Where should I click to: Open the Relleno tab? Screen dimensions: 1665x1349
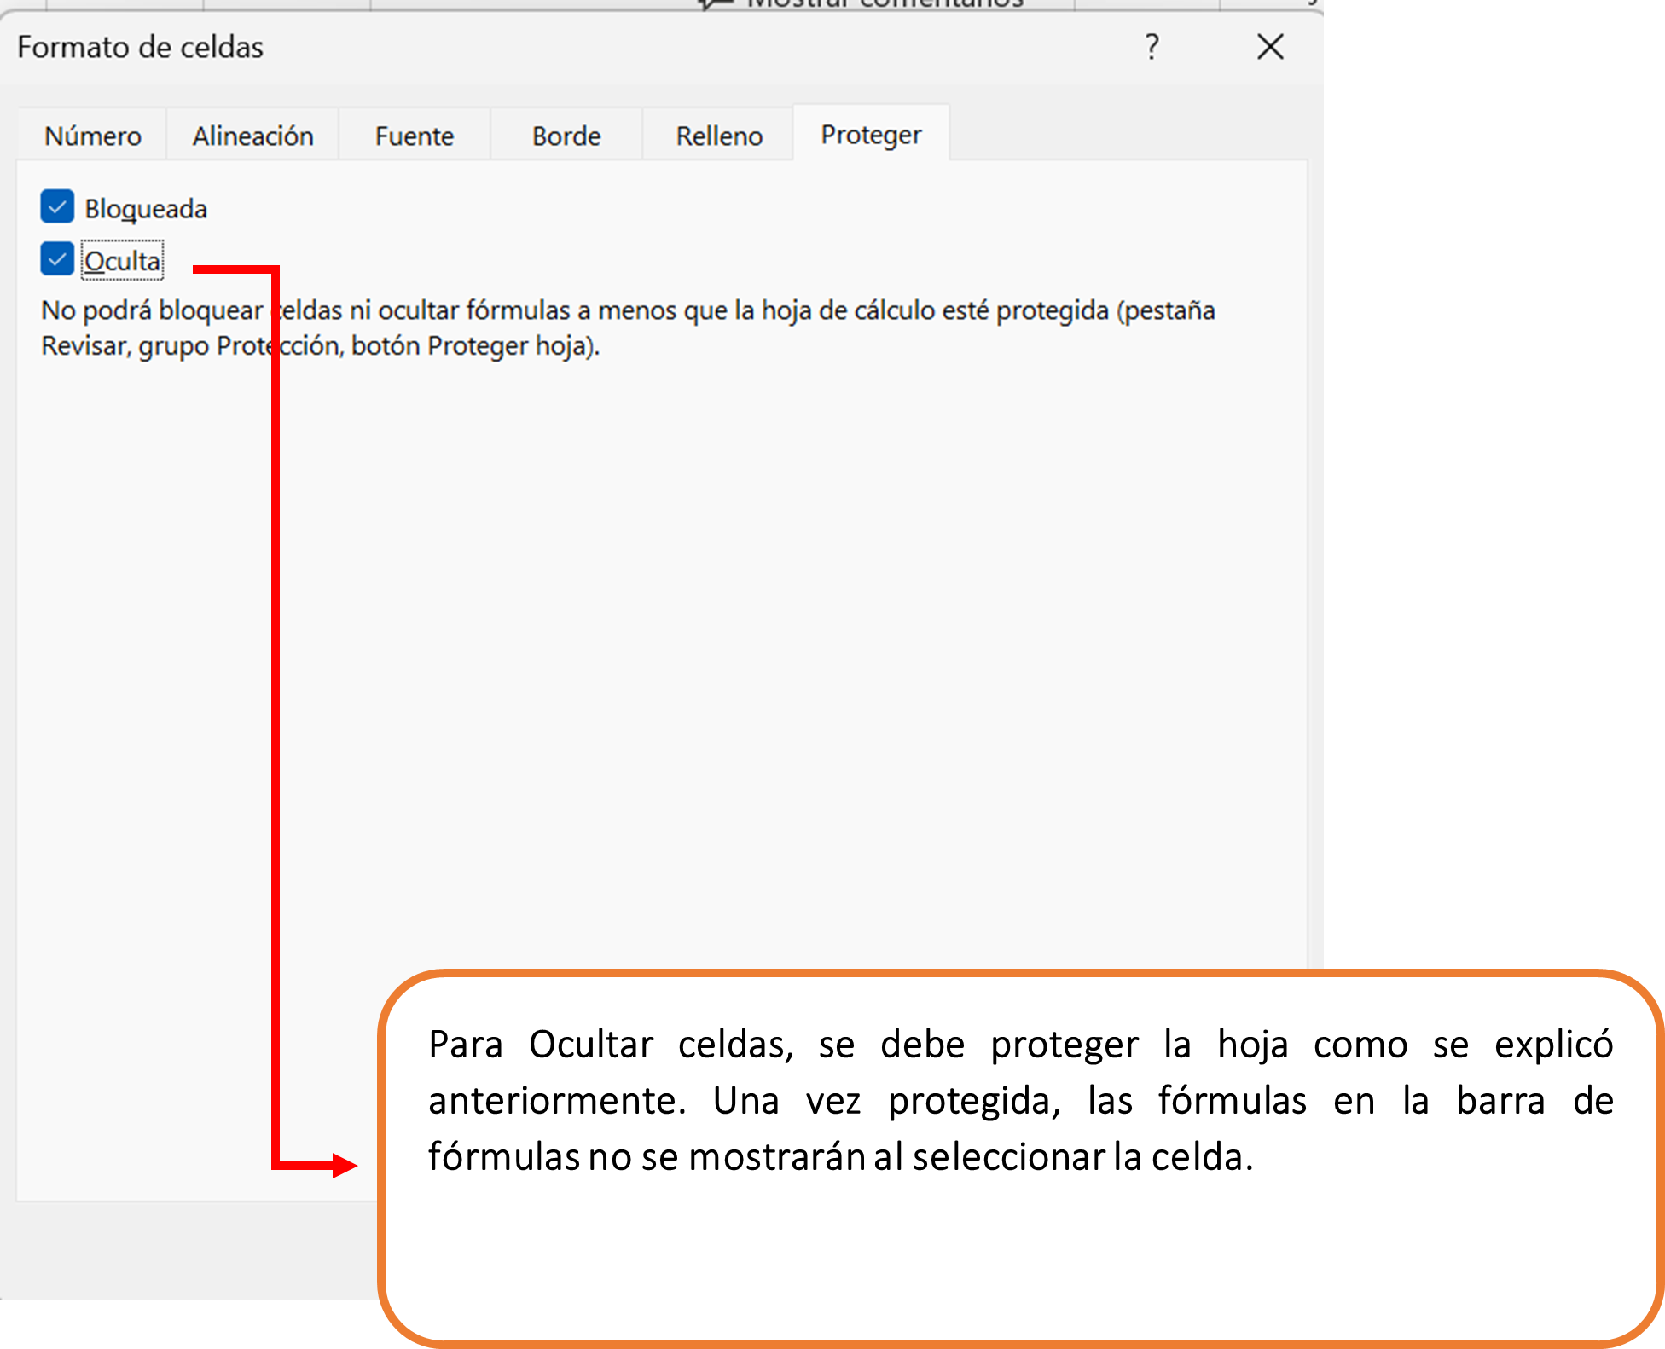click(x=719, y=136)
